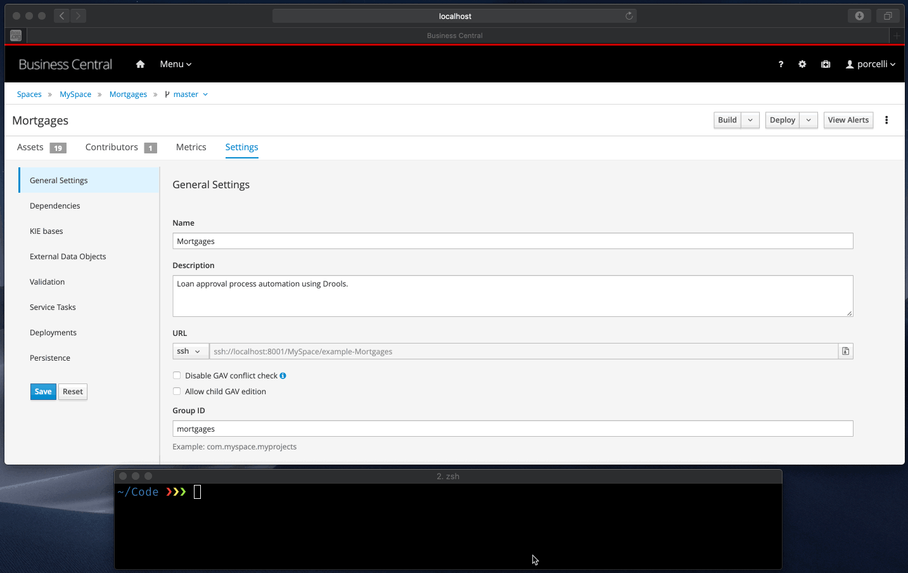Expand the Build dropdown arrow
Viewport: 908px width, 573px height.
coord(750,120)
